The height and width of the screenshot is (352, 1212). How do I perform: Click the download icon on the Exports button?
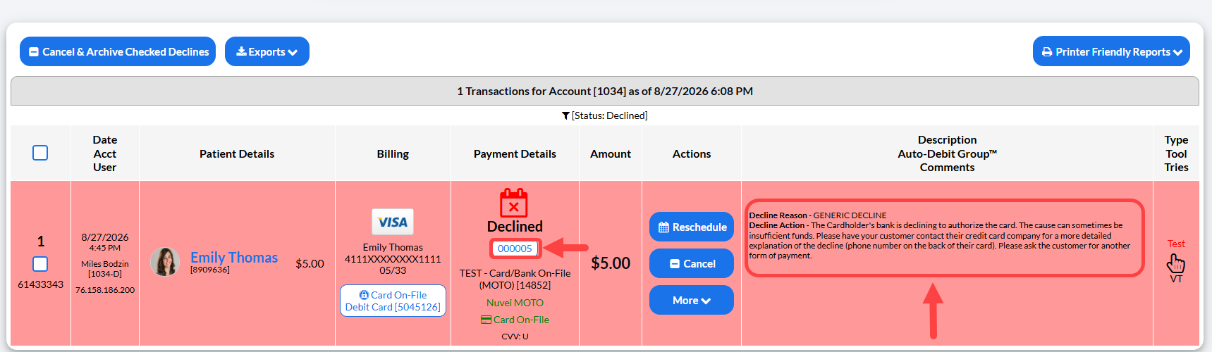(x=241, y=51)
